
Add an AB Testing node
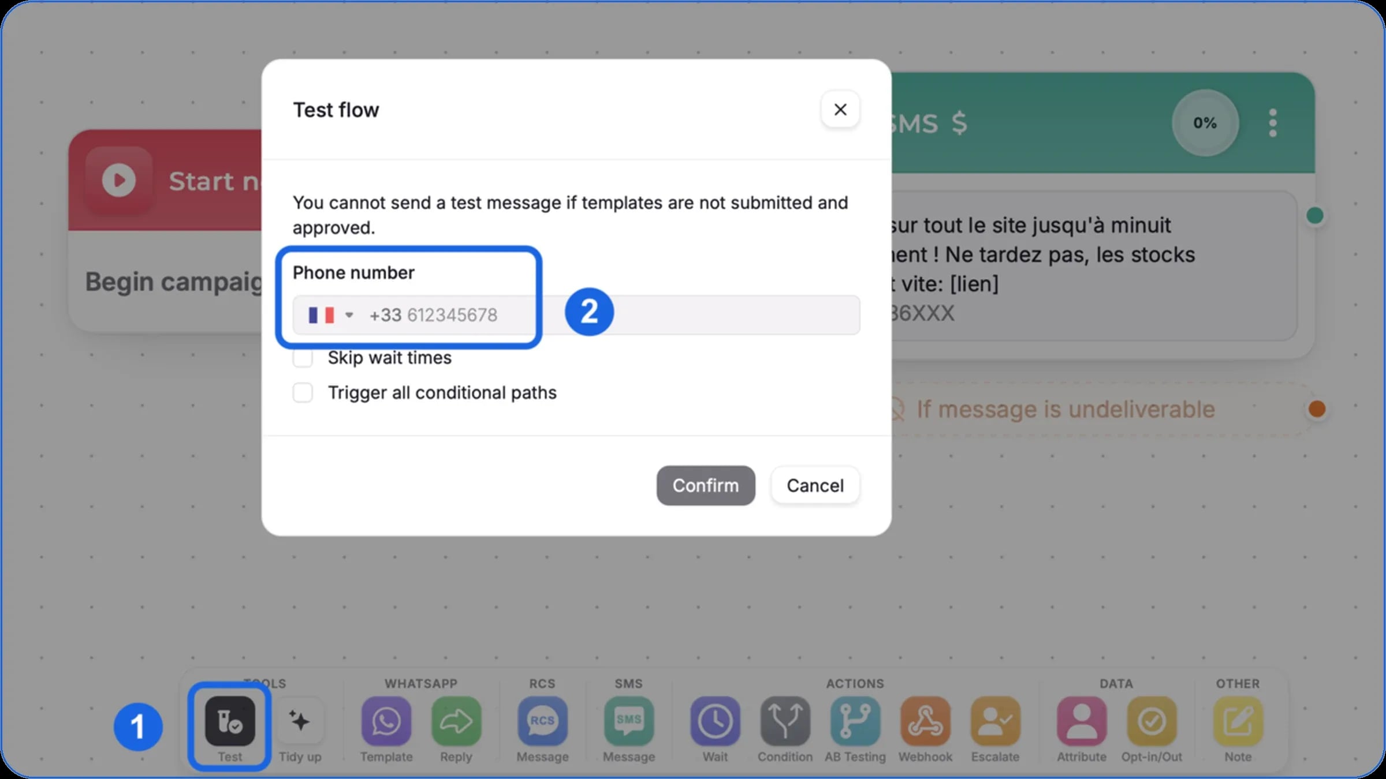[855, 721]
